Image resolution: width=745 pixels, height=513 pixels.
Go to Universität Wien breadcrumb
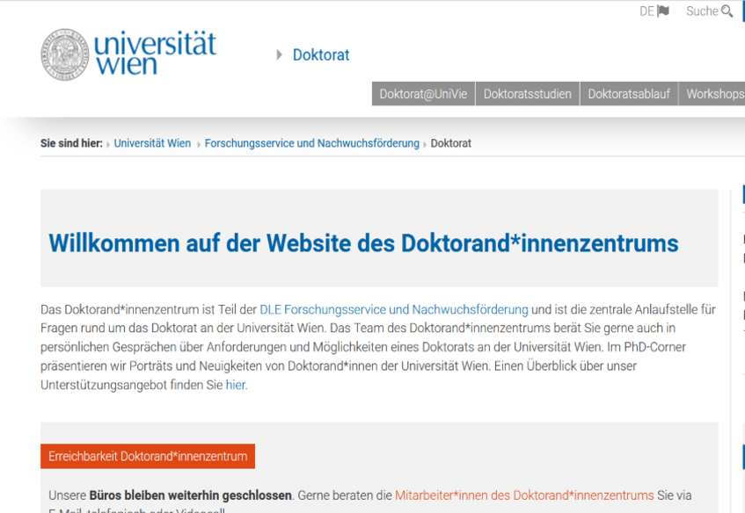pyautogui.click(x=152, y=143)
